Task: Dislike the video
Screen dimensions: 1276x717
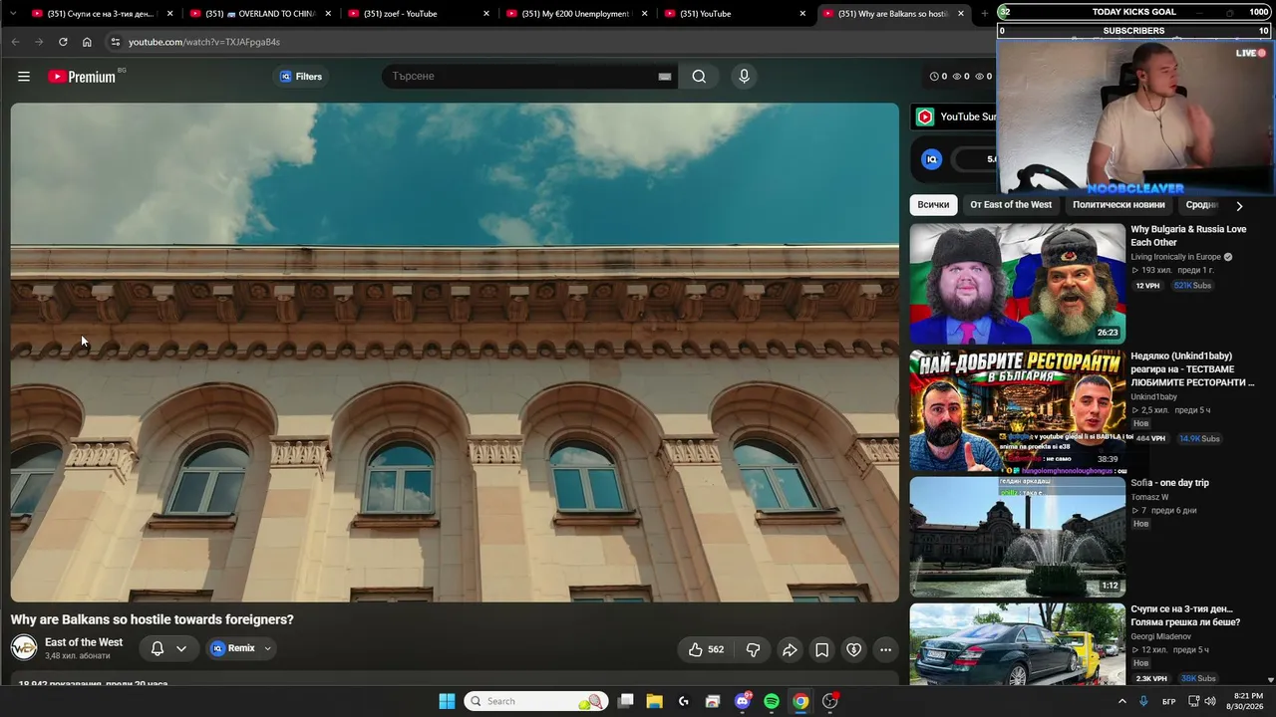Action: [753, 649]
